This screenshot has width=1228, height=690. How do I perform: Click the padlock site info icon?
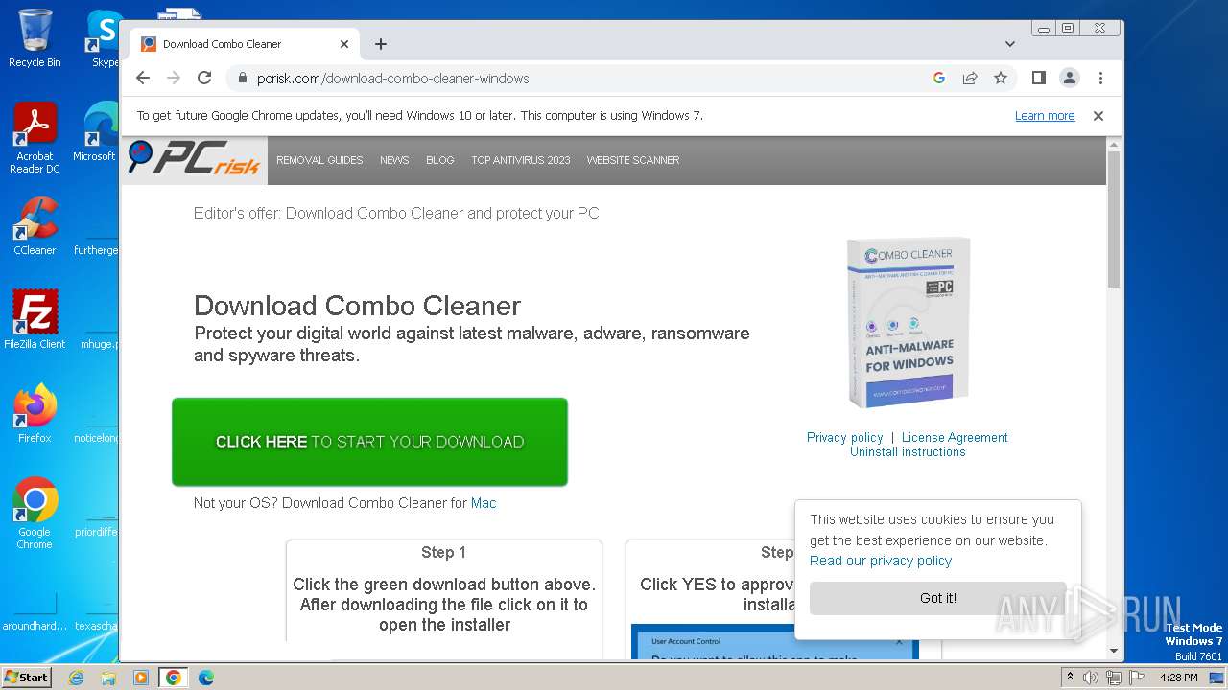(x=242, y=79)
